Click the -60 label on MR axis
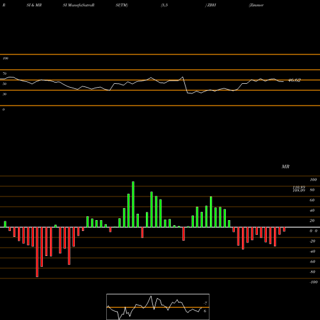Viewport: 320px width, 320px height. [x=312, y=262]
